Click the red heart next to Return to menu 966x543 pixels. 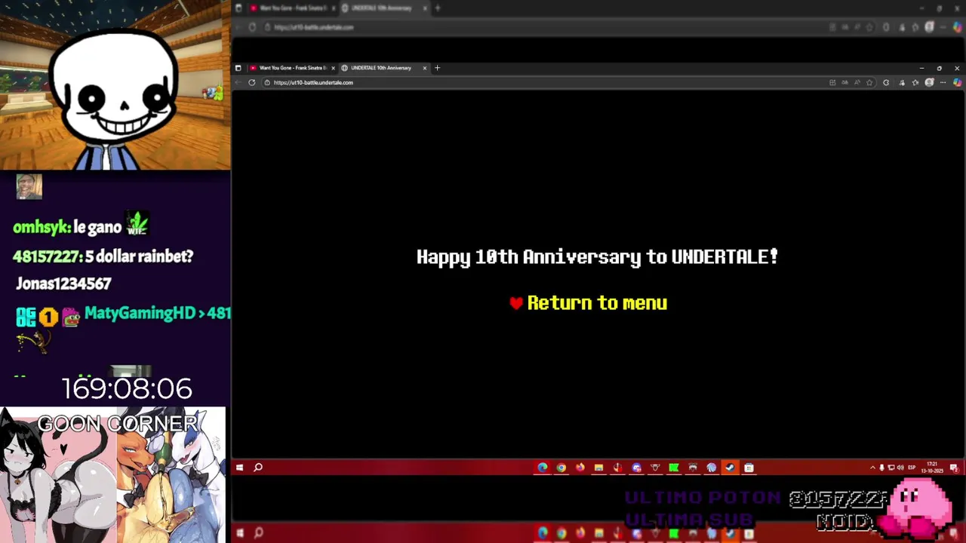pyautogui.click(x=516, y=303)
